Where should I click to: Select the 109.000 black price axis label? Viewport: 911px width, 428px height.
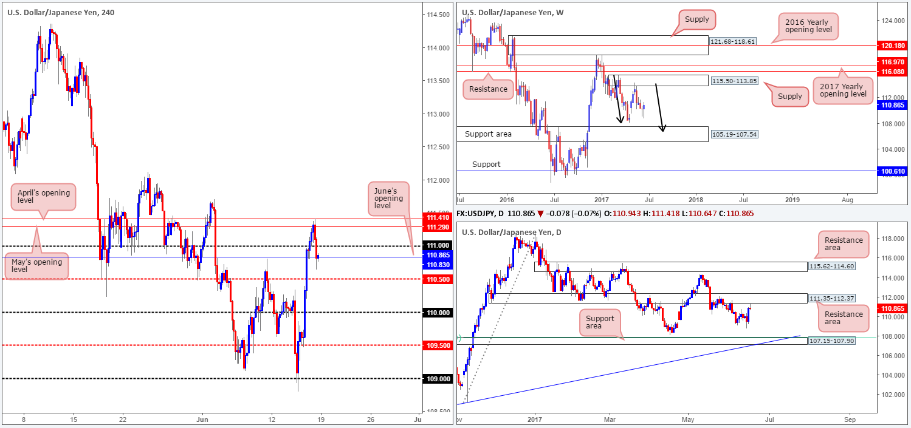[x=437, y=378]
